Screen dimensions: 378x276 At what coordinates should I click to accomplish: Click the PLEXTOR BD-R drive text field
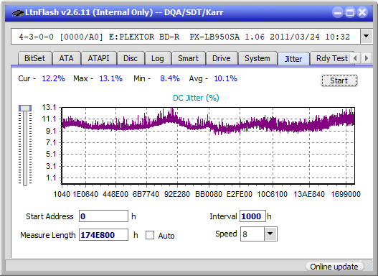click(x=185, y=37)
